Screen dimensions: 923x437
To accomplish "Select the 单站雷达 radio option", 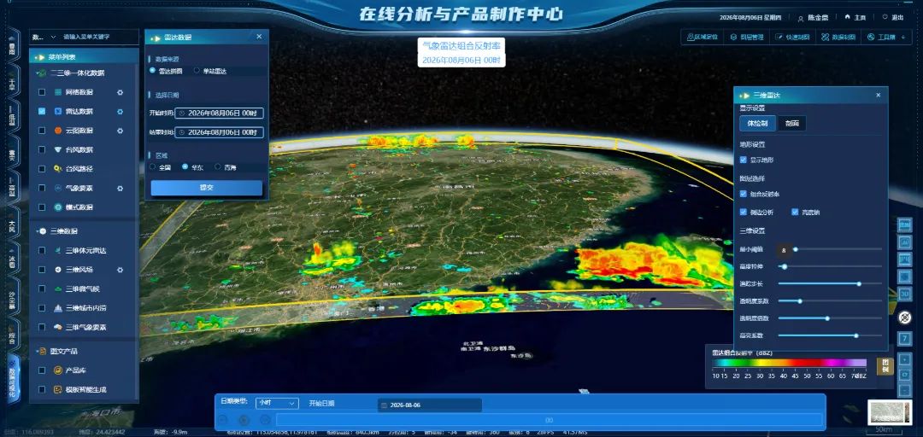I will (197, 71).
